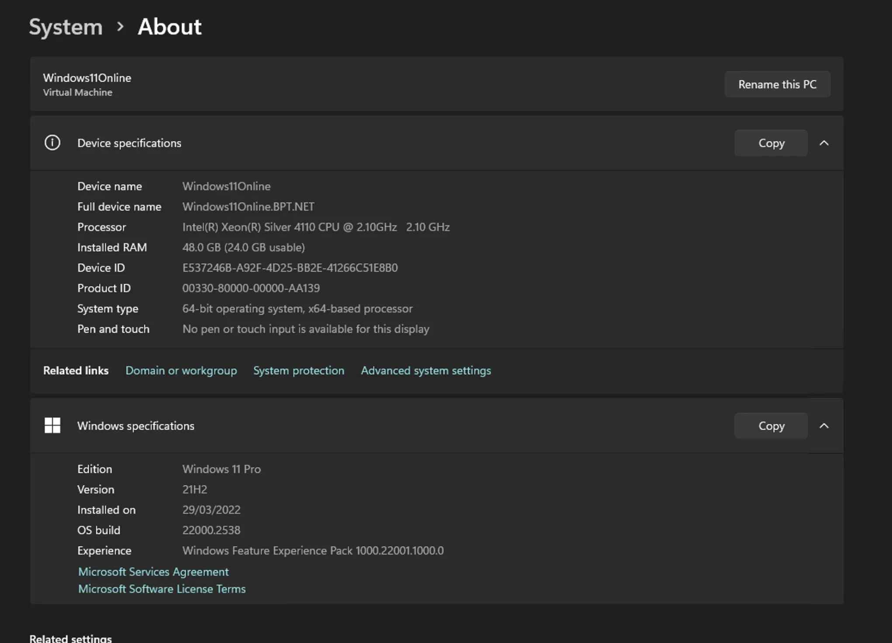Open System protection link
Viewport: 892px width, 643px height.
pos(299,371)
